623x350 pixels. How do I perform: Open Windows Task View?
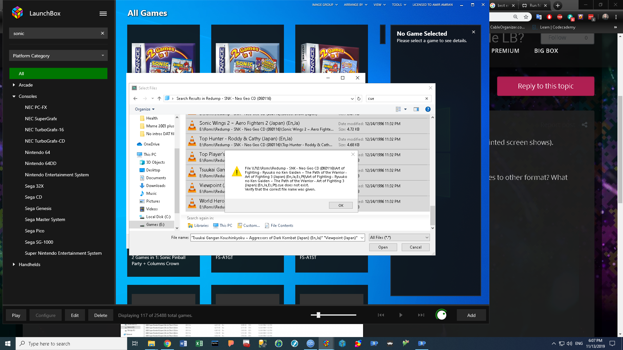point(135,344)
